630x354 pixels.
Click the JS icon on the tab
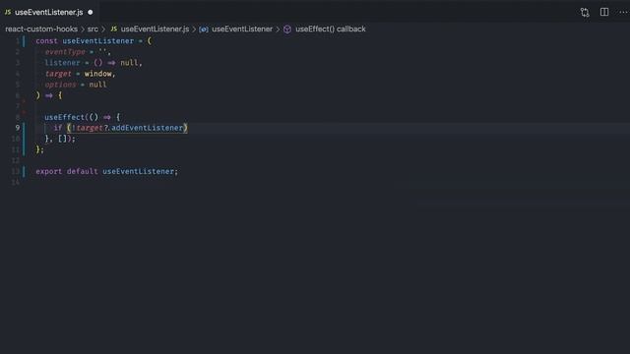(x=8, y=12)
